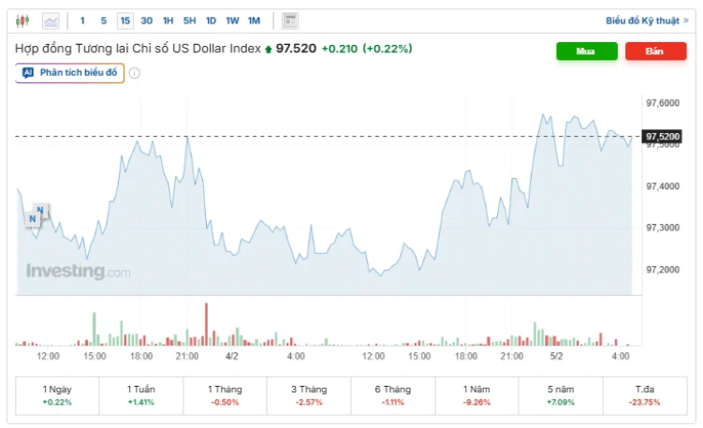
Task: Open the 1 Tuần performance tab
Action: point(141,394)
